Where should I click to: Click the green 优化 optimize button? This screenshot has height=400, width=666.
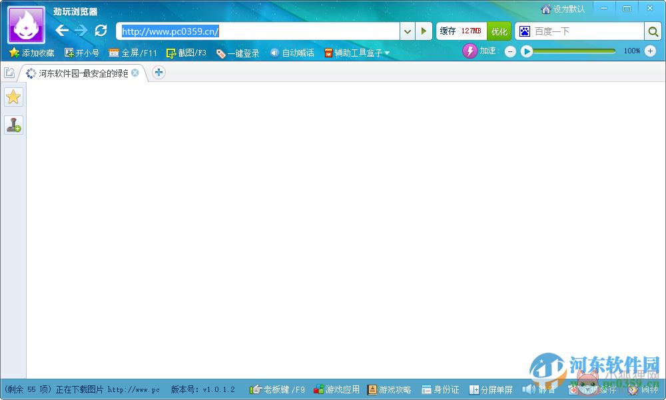pos(499,31)
